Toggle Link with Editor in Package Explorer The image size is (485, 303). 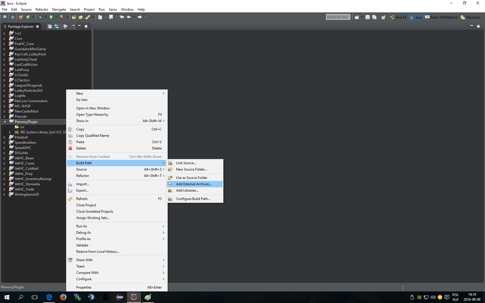pos(57,26)
